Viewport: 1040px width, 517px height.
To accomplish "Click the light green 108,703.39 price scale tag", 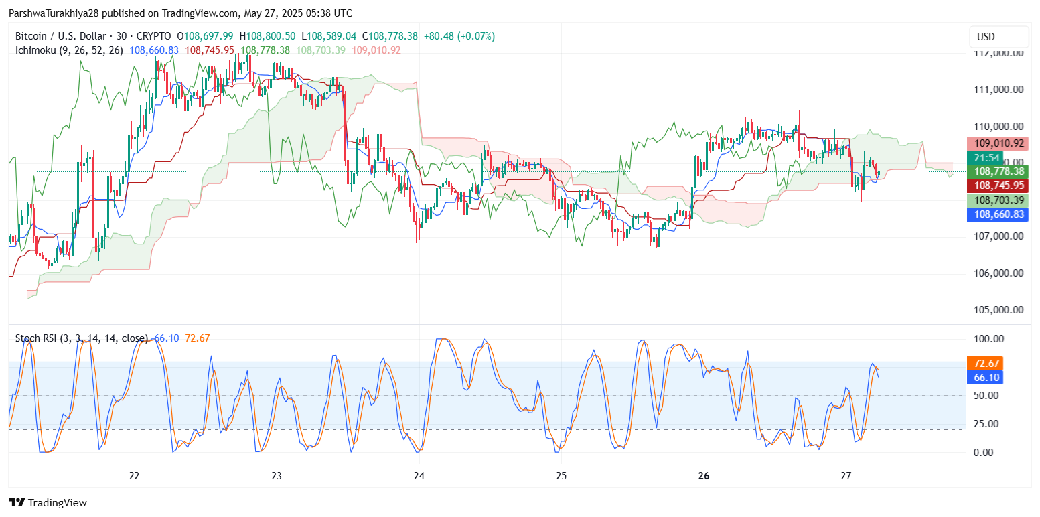I will pyautogui.click(x=998, y=200).
